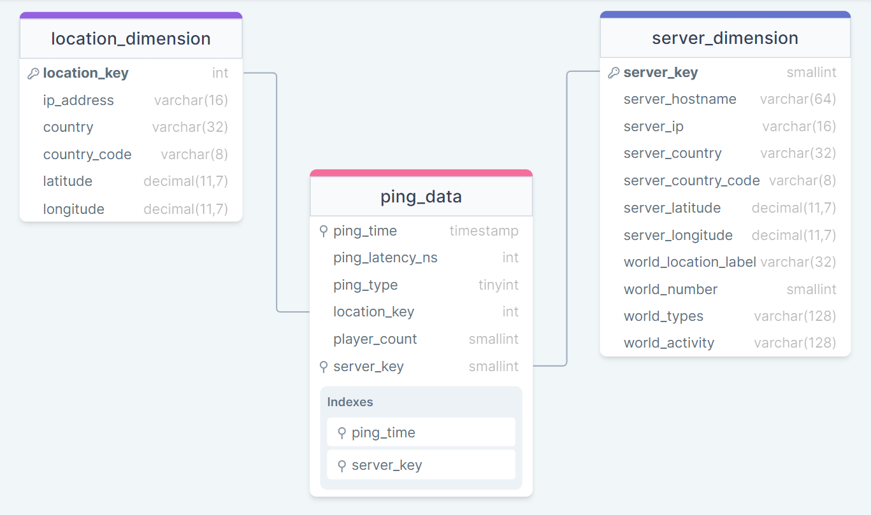Viewport: 871px width, 515px height.
Task: Select the server_key index entry
Action: [421, 465]
